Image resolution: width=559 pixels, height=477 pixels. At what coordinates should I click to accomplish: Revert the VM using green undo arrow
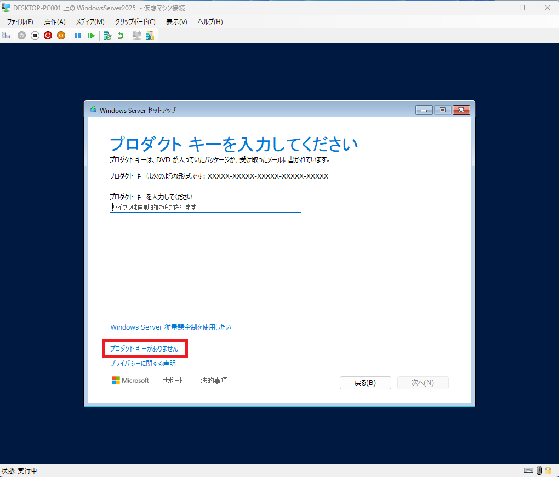(x=121, y=36)
